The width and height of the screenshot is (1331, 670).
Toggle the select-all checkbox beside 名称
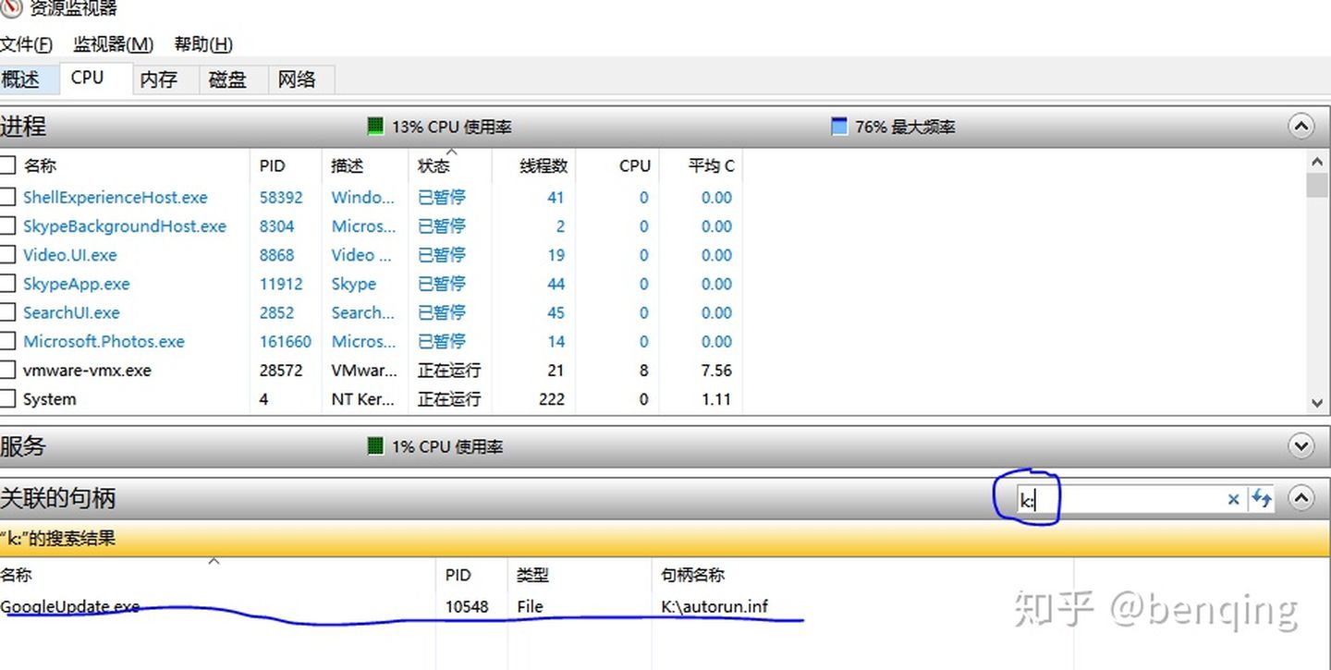tap(8, 165)
